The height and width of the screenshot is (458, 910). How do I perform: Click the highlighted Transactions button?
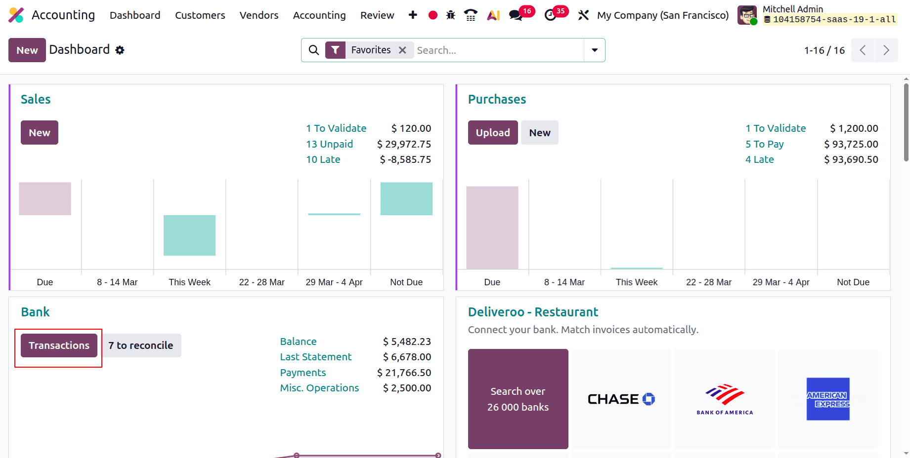pos(59,345)
